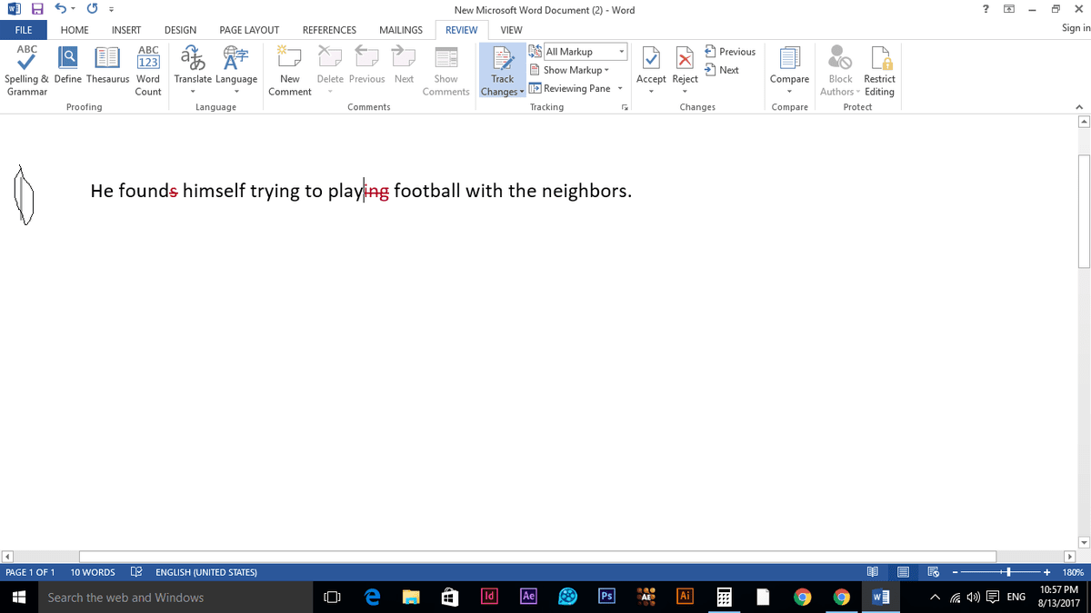
Task: Click the Restrict Editing icon
Action: click(879, 60)
